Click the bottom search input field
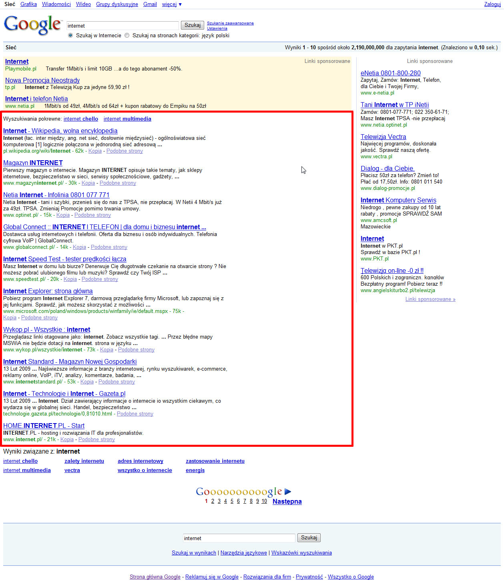Screen dimensions: 504x581 [239, 538]
